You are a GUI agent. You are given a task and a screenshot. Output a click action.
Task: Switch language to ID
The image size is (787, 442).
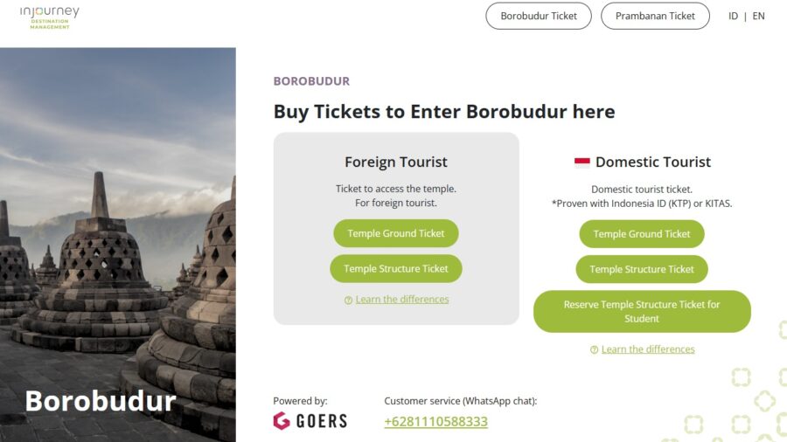(x=733, y=16)
